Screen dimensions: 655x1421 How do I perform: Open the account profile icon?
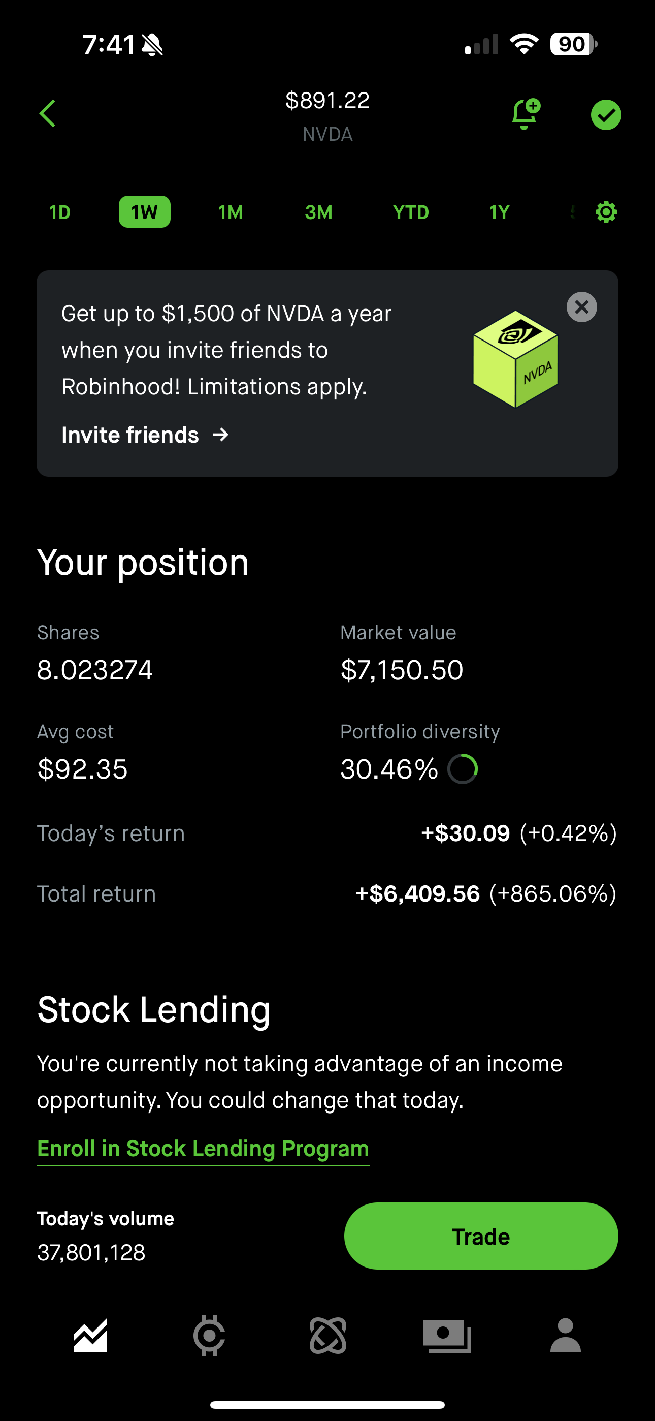click(x=566, y=1336)
